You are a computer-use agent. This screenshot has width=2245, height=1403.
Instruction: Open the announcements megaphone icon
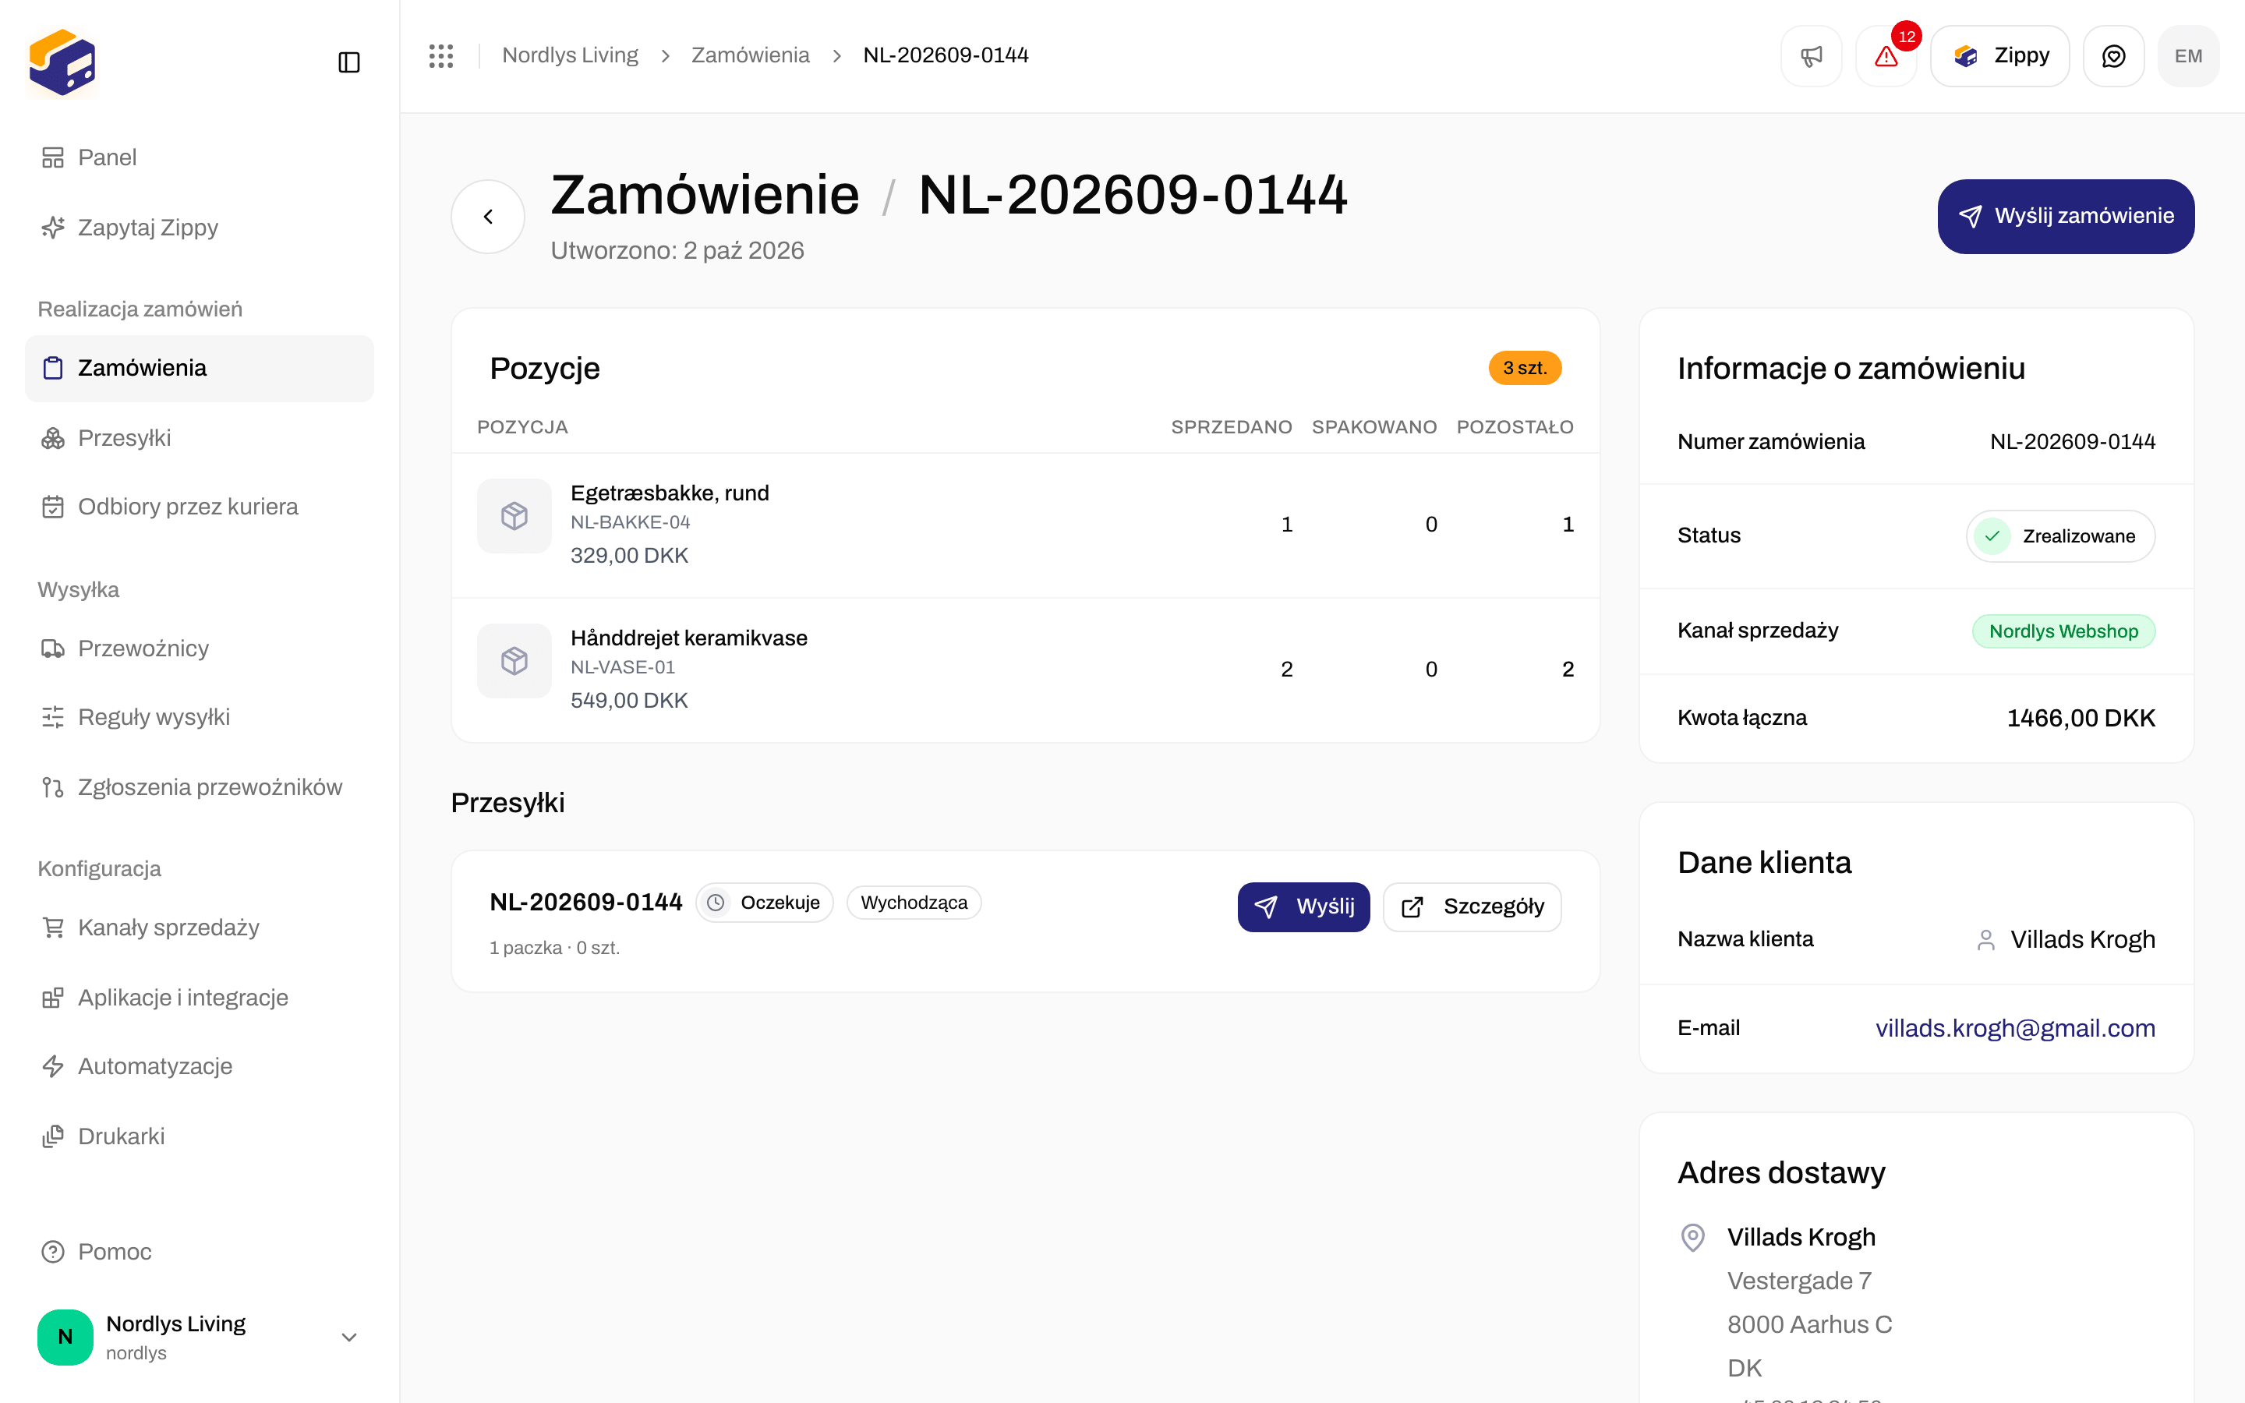coord(1811,55)
